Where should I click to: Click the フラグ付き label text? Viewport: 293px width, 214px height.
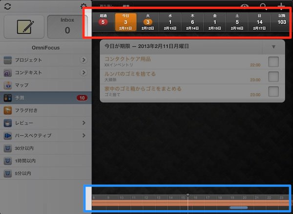(x=26, y=110)
